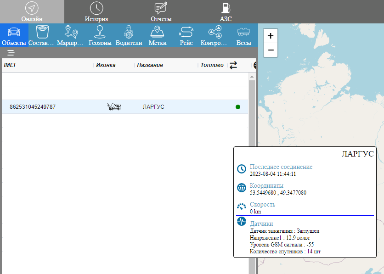Sort list by Название column header
384x274 pixels.
tap(150, 65)
